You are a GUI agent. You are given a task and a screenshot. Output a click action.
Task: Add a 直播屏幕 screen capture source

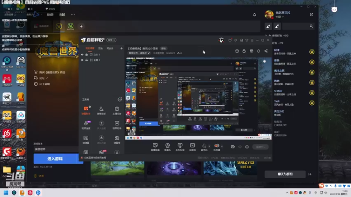point(155,147)
